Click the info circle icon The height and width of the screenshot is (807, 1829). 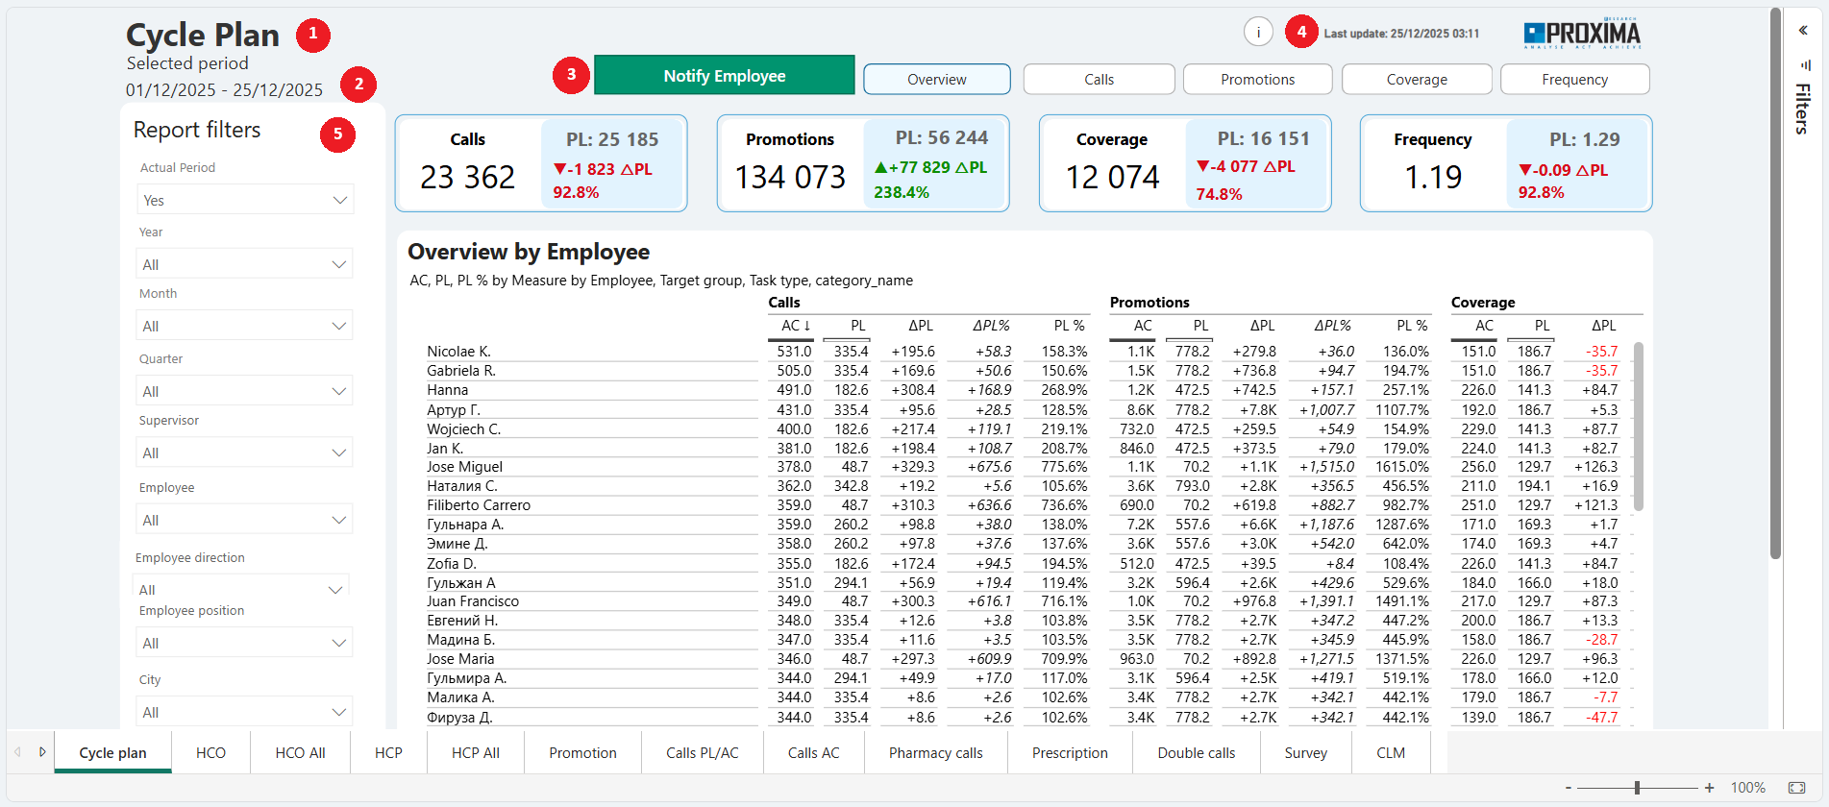click(1258, 33)
